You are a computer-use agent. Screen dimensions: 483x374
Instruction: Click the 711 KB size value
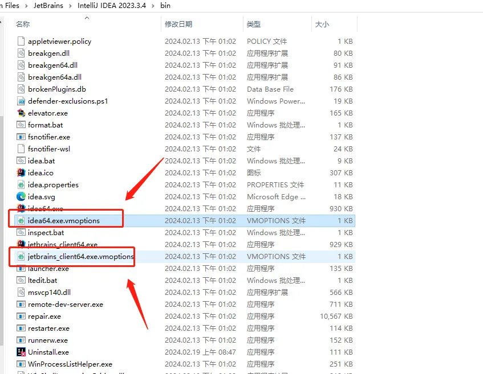pyautogui.click(x=342, y=305)
